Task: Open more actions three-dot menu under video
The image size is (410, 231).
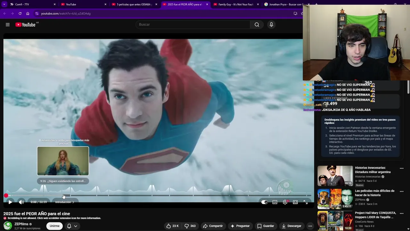Action: point(310,226)
